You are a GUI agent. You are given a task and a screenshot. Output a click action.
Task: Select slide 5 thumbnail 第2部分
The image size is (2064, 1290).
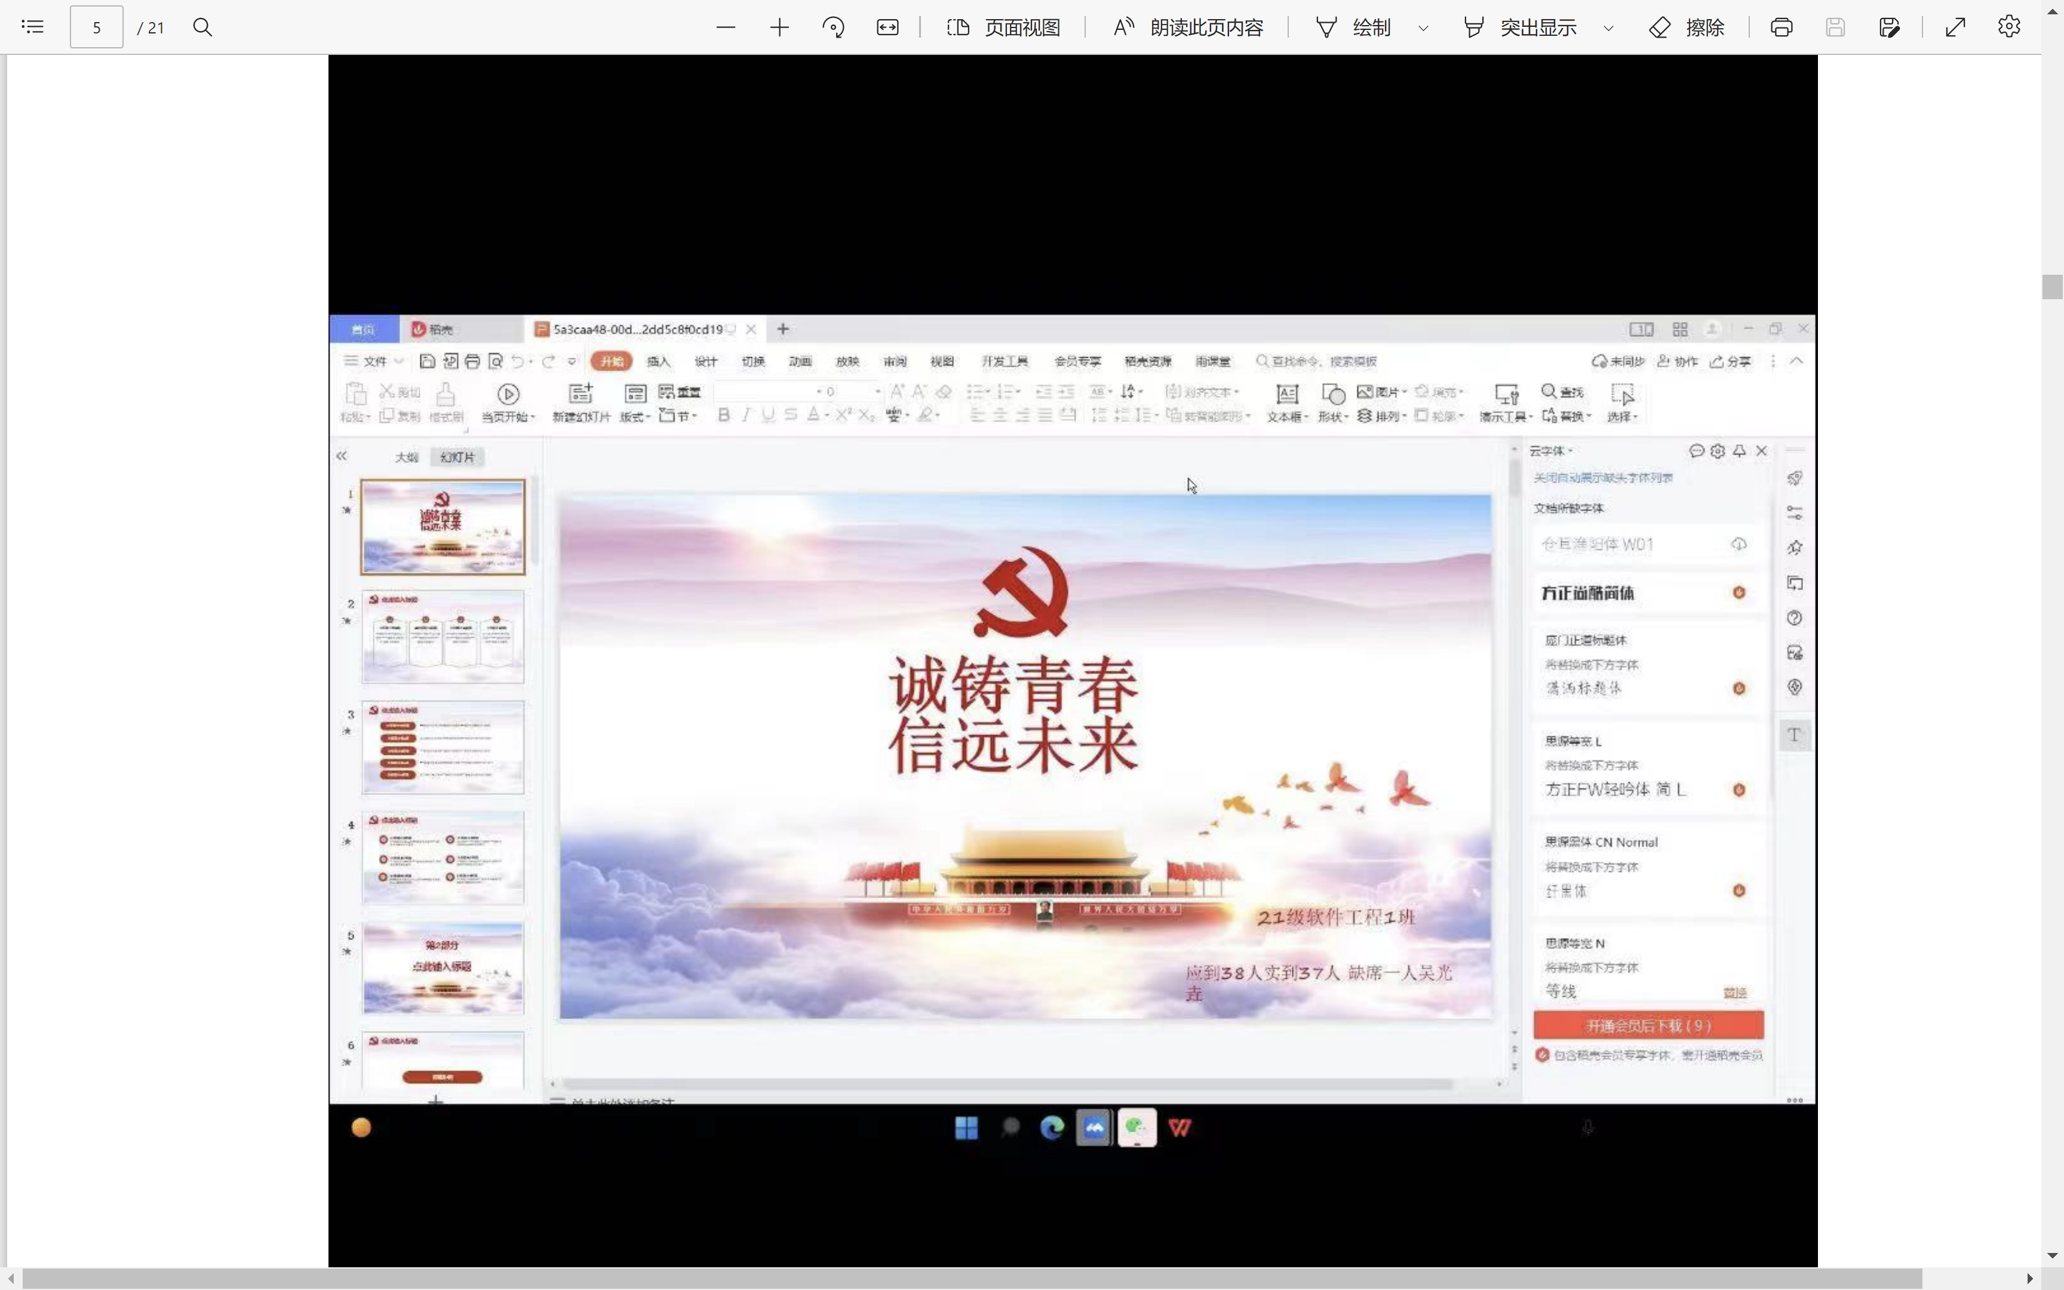coord(443,968)
